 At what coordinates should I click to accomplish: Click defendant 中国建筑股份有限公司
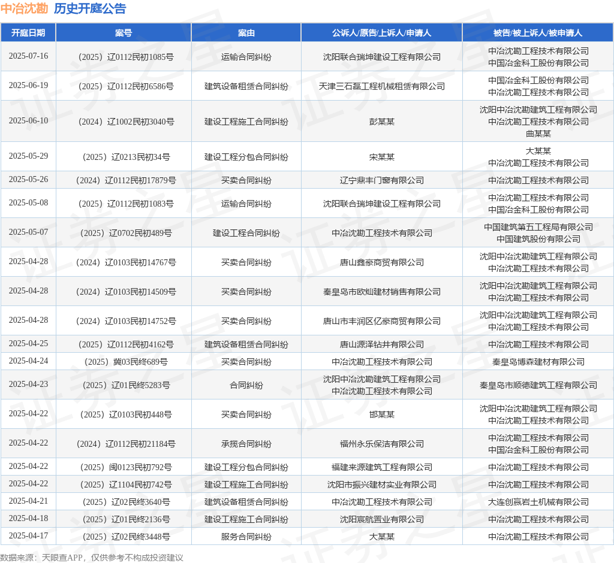pyautogui.click(x=538, y=239)
